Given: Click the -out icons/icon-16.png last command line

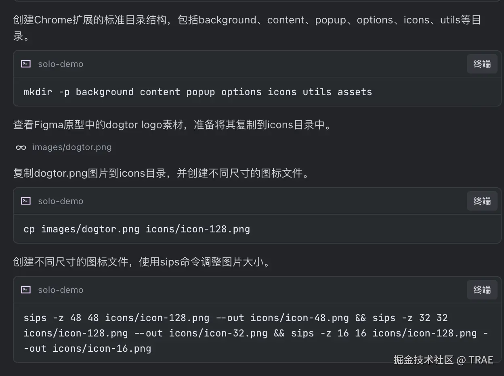Looking at the screenshot, I should tap(87, 348).
